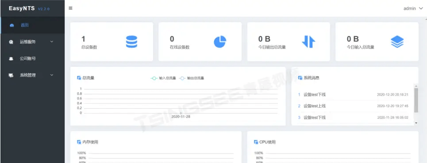The width and height of the screenshot is (427, 163).
Task: Click the user icon beside 公司账号
Action: pyautogui.click(x=11, y=59)
